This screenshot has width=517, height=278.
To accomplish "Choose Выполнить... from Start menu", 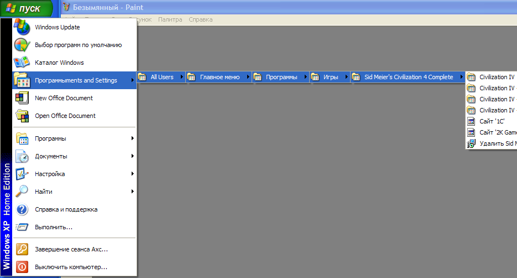I will [x=74, y=227].
